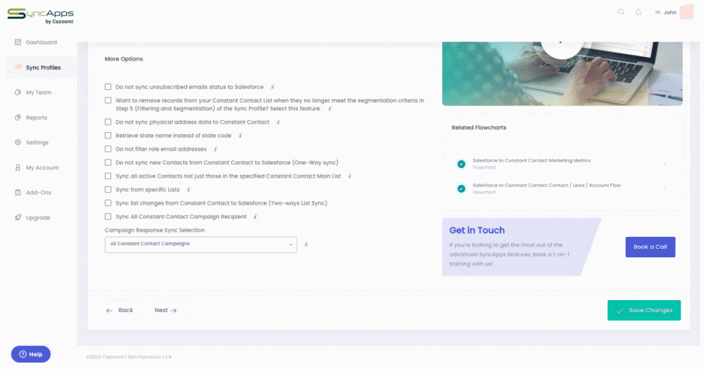
Task: Enable One-Way sync new Contacts checkbox
Action: (108, 162)
